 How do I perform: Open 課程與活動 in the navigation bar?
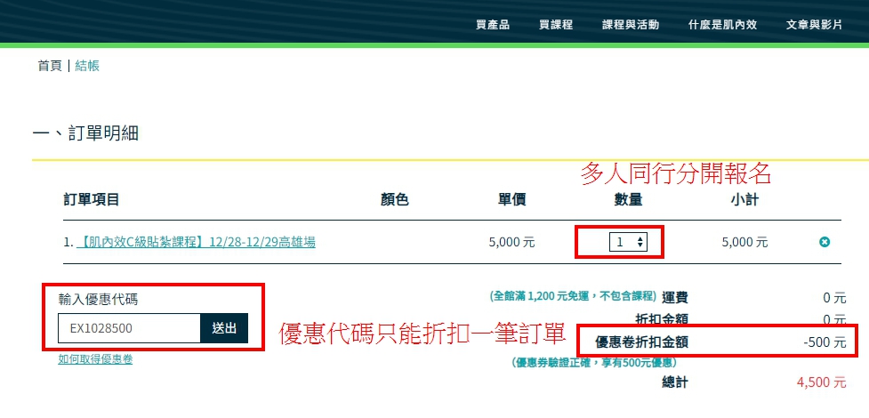click(x=631, y=25)
